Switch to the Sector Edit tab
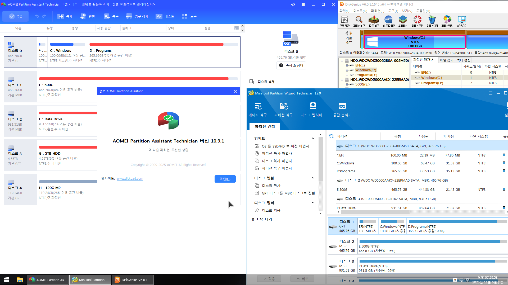The height and width of the screenshot is (285, 508). click(x=463, y=60)
